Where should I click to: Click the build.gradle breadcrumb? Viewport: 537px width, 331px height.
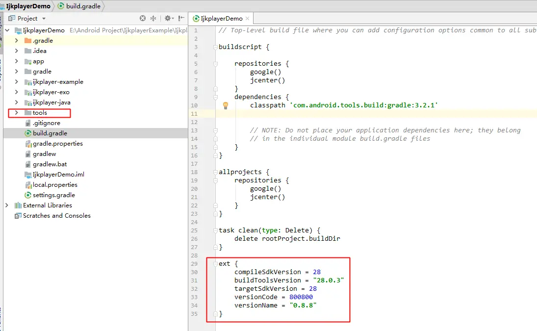79,6
